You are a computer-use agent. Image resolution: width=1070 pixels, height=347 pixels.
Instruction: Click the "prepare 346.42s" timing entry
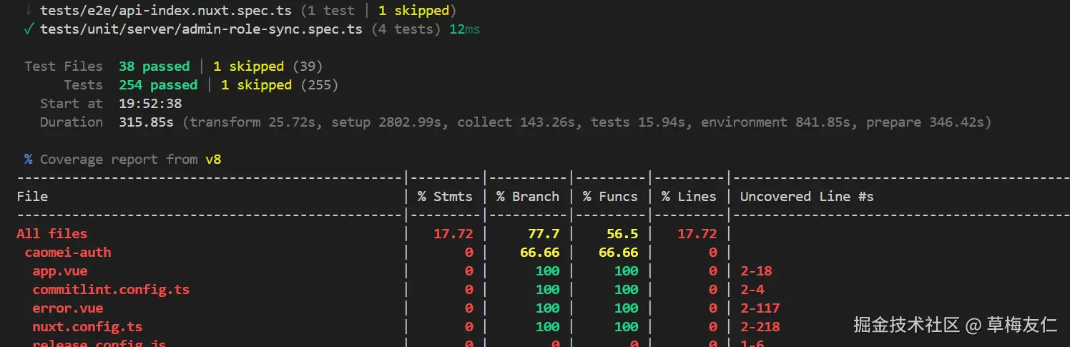pyautogui.click(x=926, y=122)
